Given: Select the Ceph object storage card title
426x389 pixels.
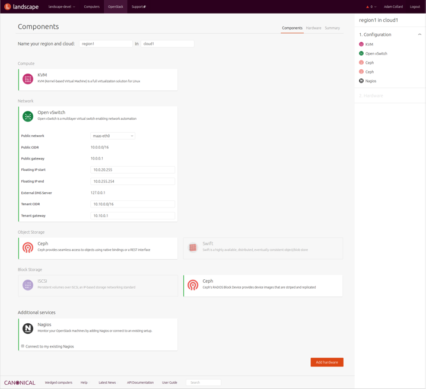Looking at the screenshot, I should 43,244.
